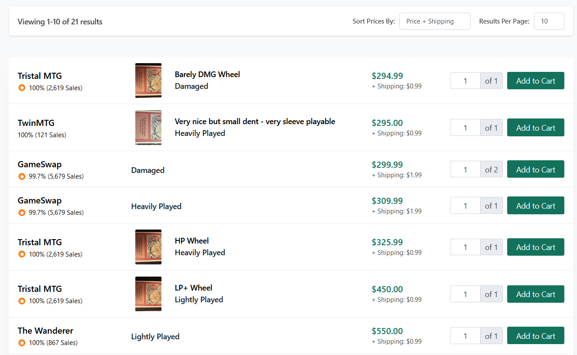Click GameSwap's seller badge on $299.99 listing
577x355 pixels.
point(22,176)
